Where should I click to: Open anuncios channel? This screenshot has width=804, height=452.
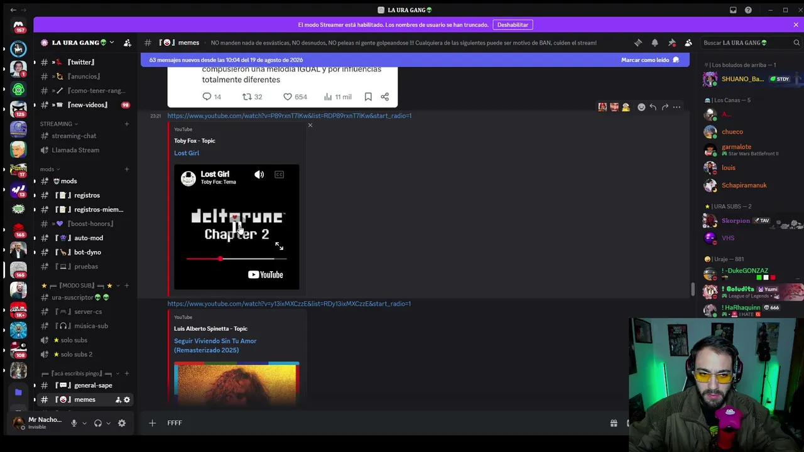84,77
